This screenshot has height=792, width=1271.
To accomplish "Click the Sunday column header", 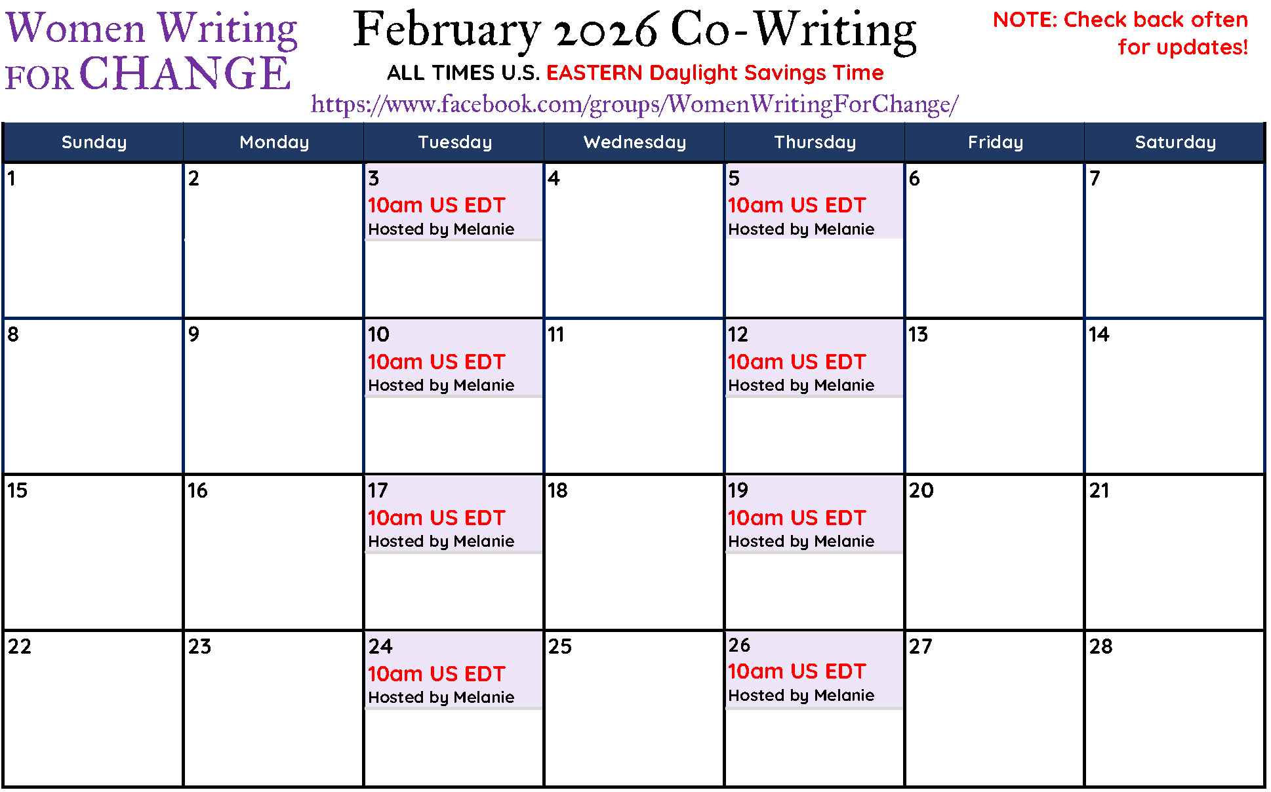I will (x=94, y=142).
